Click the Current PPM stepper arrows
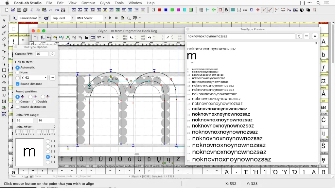Image resolution: width=335 pixels, height=188 pixels. click(52, 54)
